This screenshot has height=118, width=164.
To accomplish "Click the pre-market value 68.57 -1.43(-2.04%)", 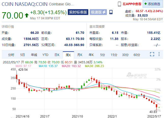I will pyautogui.click(x=149, y=11).
